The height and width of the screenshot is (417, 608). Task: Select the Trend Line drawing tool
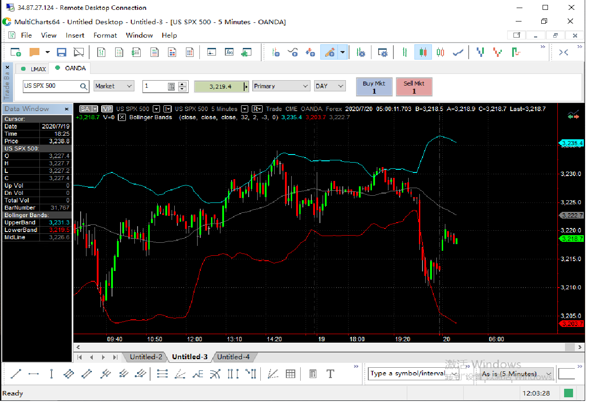(16, 374)
